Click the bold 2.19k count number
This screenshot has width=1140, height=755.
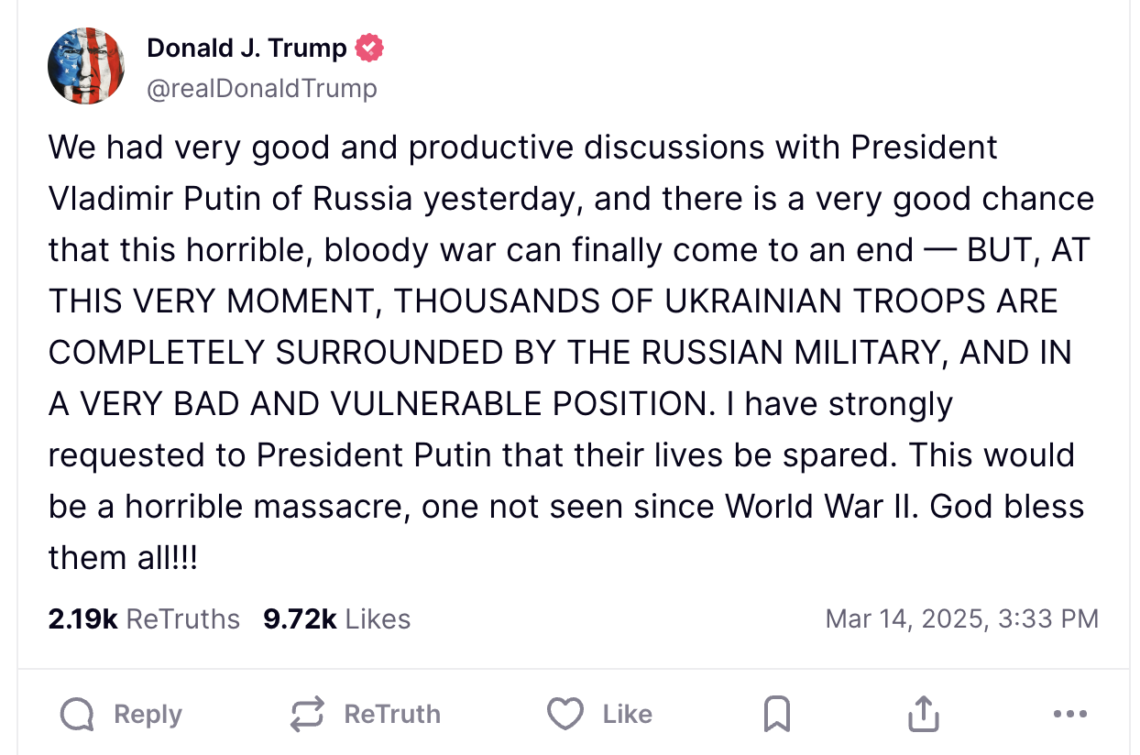coord(82,619)
